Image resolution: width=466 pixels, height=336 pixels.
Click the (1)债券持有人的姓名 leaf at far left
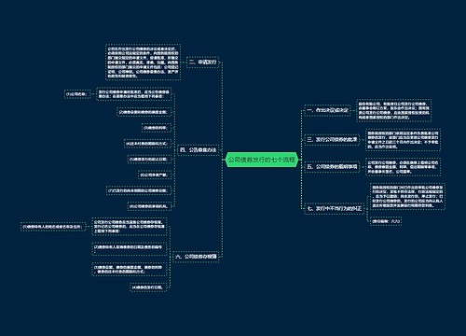click(52, 227)
